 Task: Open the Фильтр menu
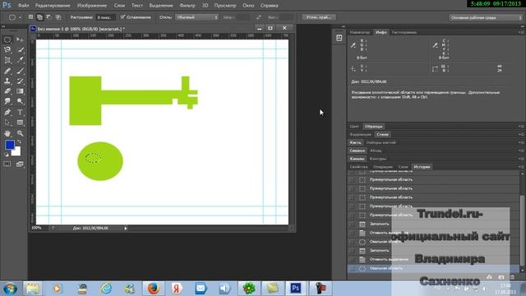click(x=187, y=6)
